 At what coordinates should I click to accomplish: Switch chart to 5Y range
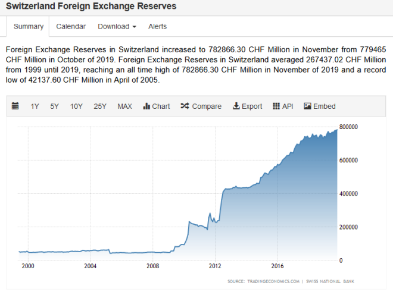[x=54, y=106]
